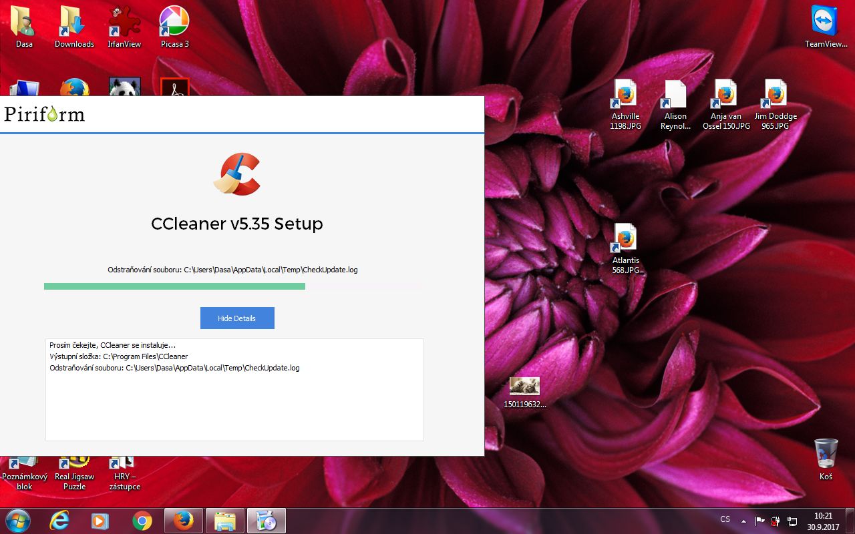This screenshot has height=534, width=855.
Task: Click the Piriform logo in the header
Action: (44, 114)
